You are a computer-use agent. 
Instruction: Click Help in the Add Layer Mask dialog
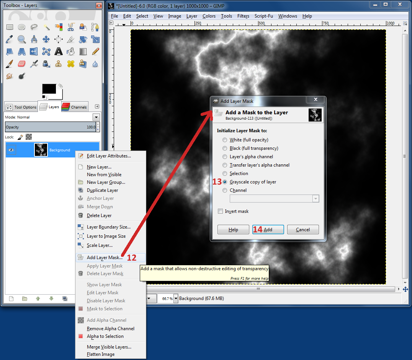point(233,229)
